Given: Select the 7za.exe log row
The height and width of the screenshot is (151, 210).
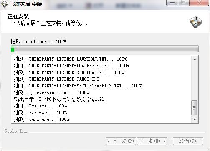Looking at the screenshot, I should [x=40, y=106].
